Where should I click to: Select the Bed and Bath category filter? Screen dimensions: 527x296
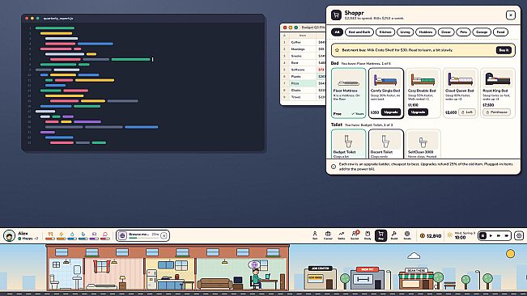tap(359, 32)
